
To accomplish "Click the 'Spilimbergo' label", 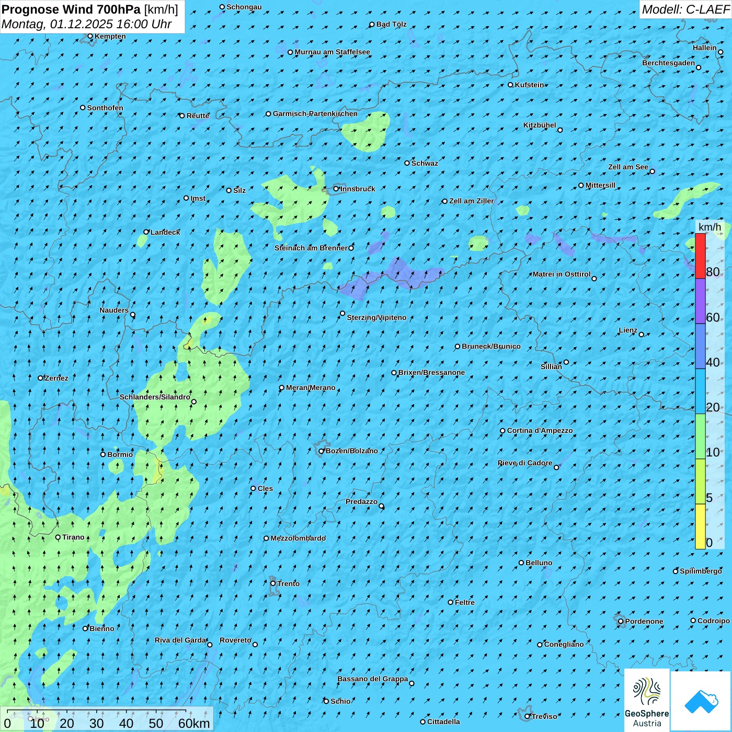I will pos(701,571).
